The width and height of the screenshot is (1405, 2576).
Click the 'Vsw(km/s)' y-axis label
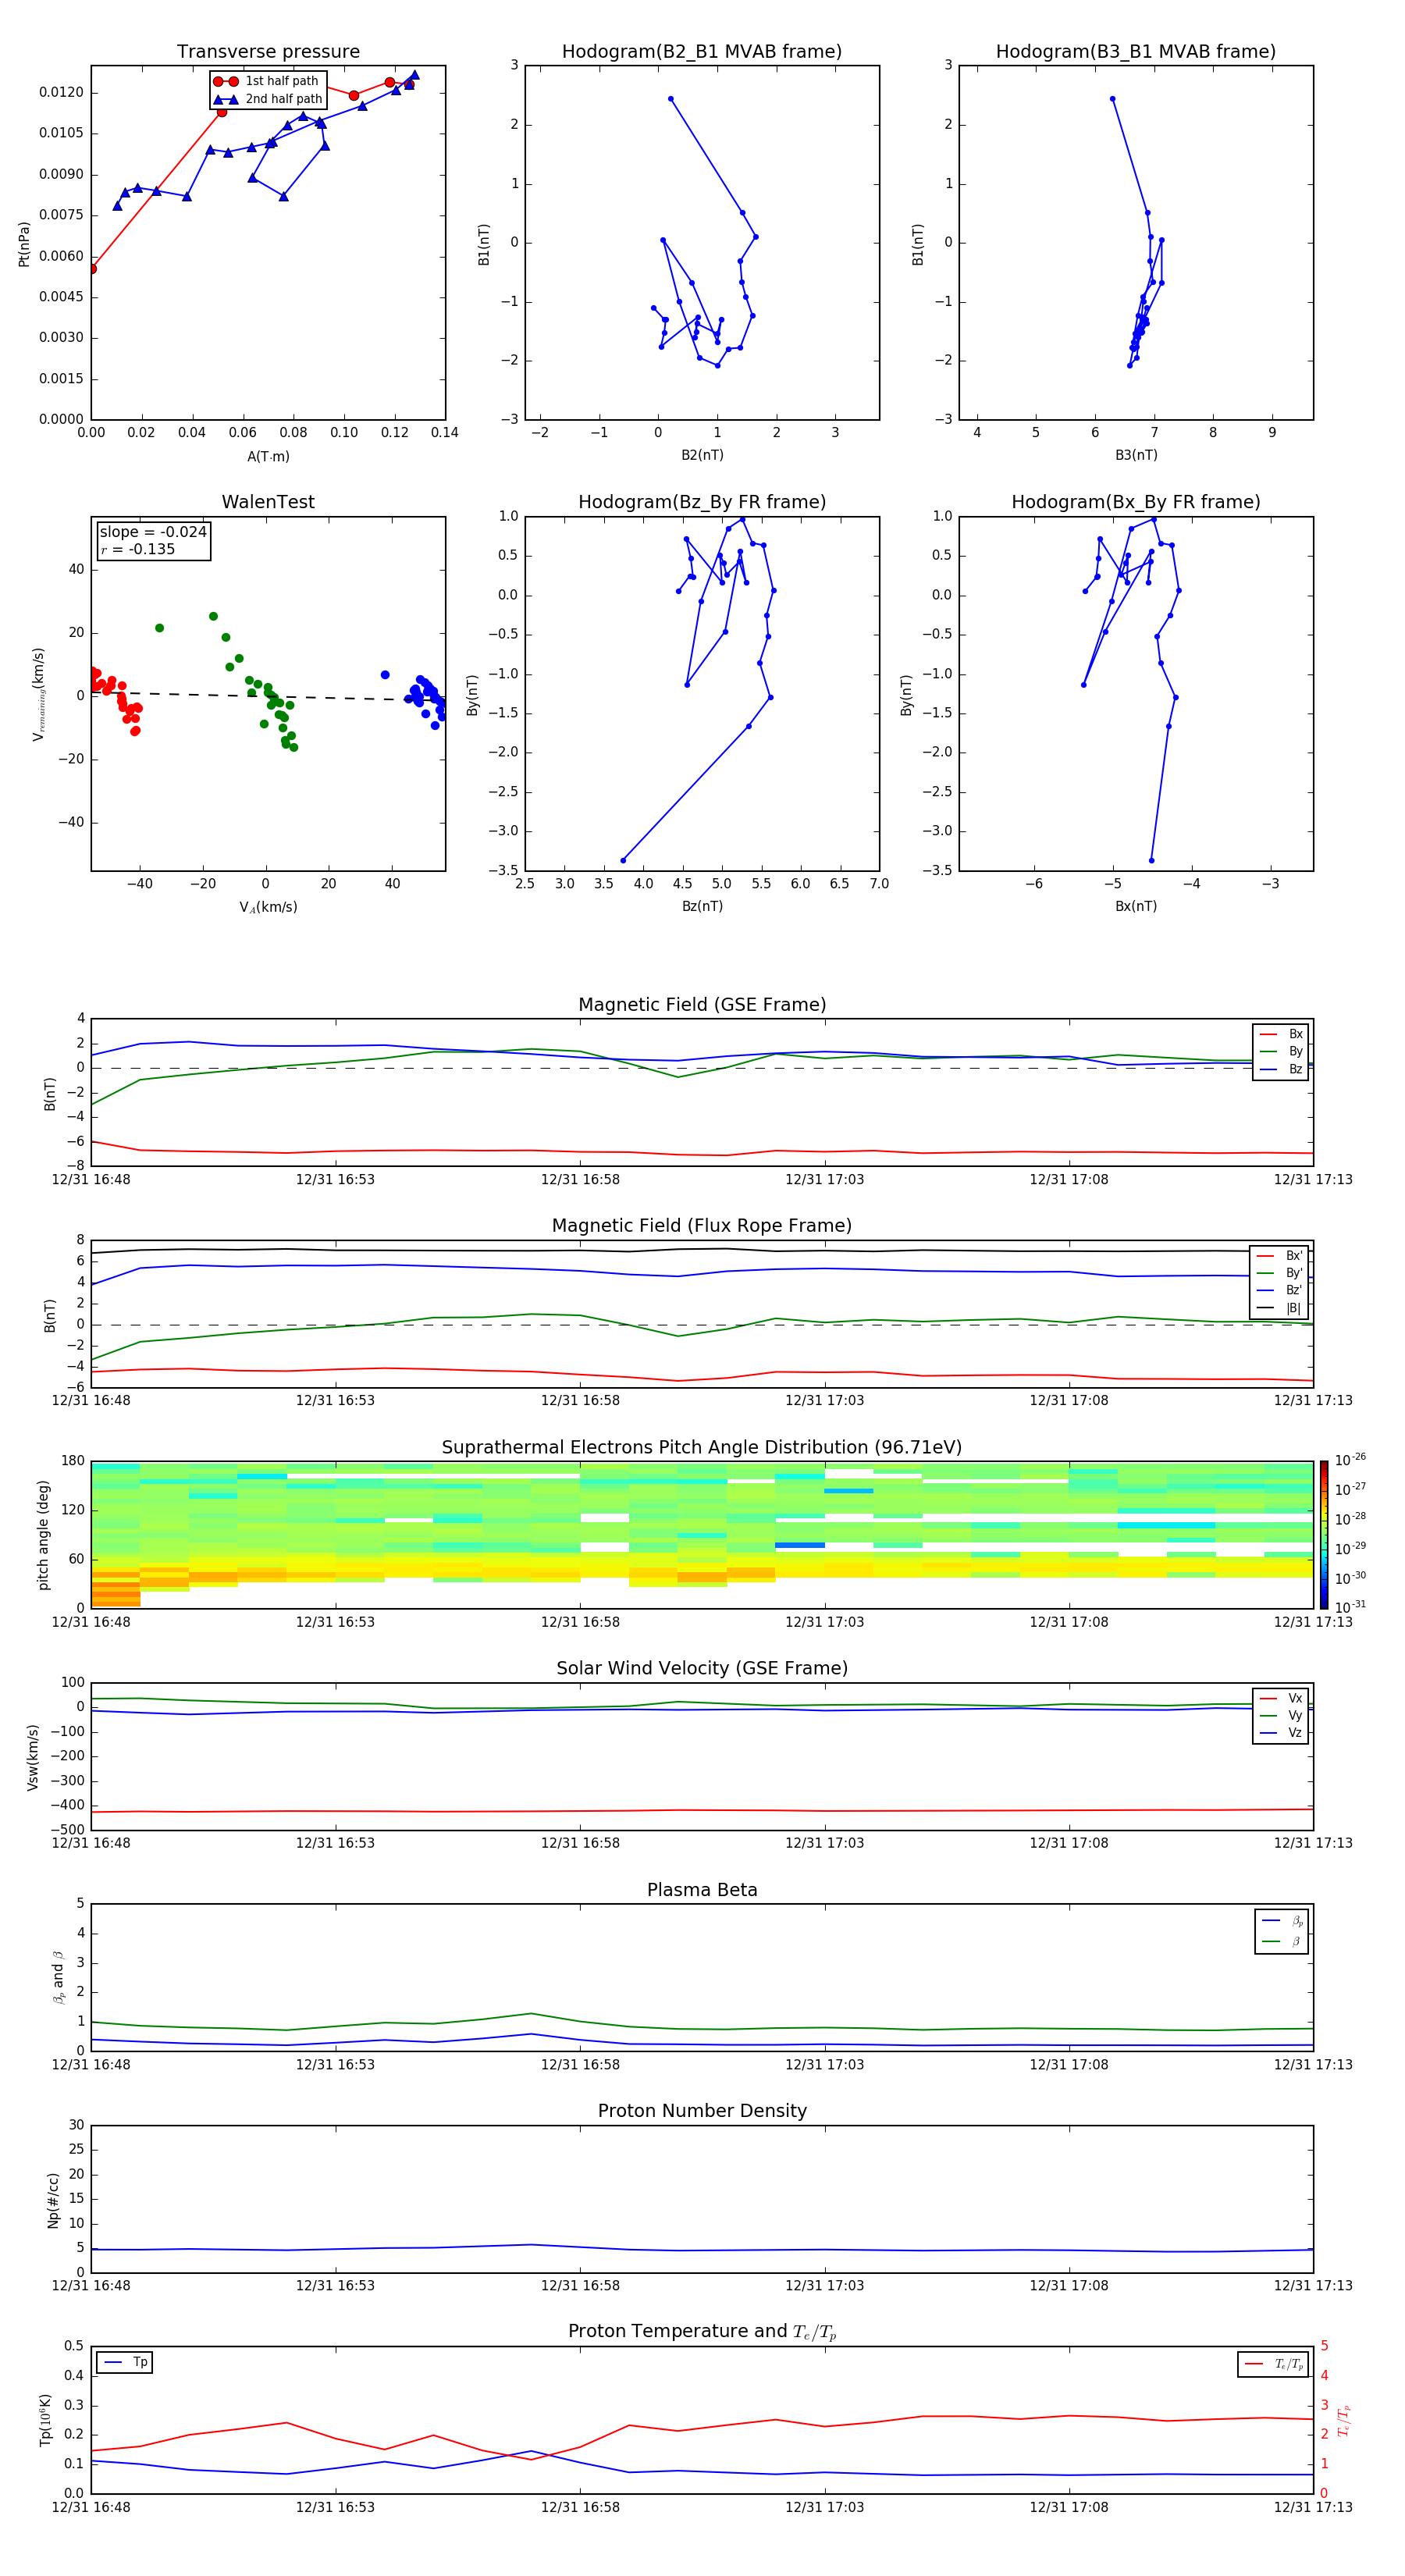coord(33,1757)
